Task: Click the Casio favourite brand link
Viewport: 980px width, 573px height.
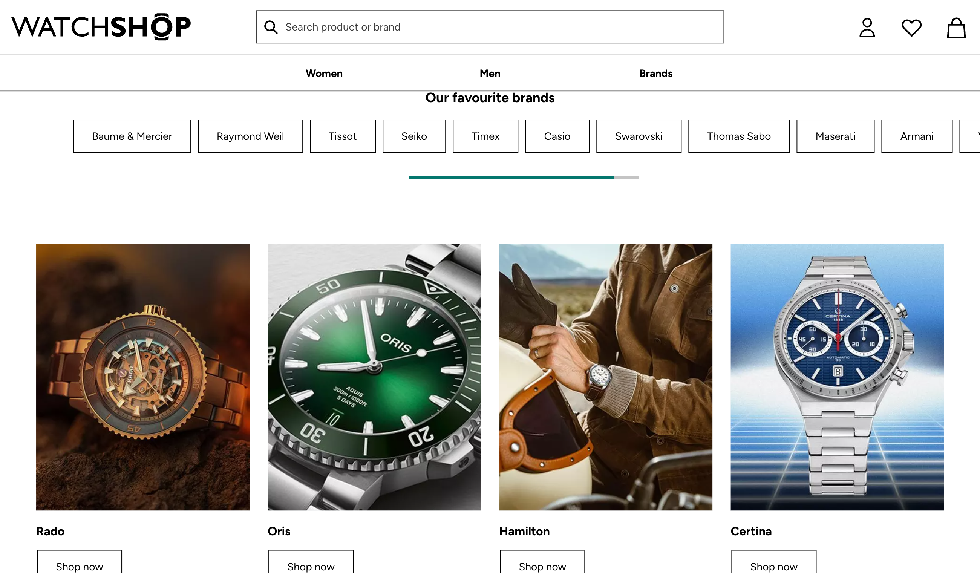Action: (x=557, y=136)
